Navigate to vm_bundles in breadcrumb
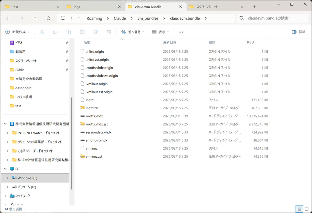The image size is (312, 213). pos(148,18)
